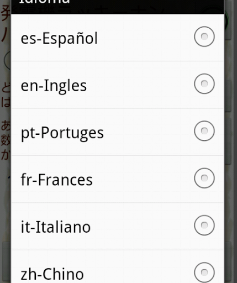Tap the es-Español language label
The height and width of the screenshot is (283, 237).
[x=59, y=38]
